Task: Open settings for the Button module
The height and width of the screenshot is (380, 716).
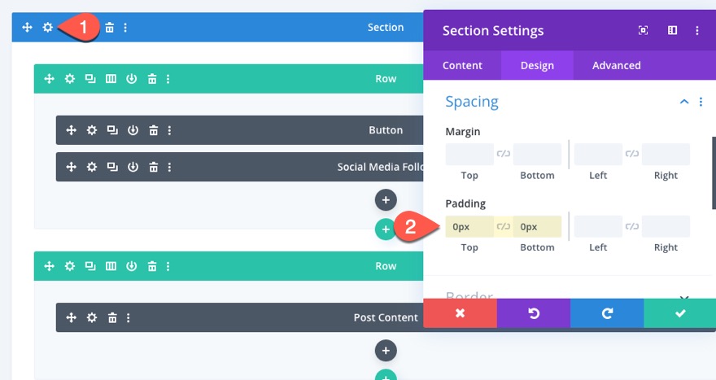Action: coord(92,130)
